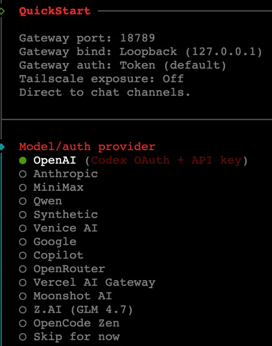Choose the Skip for now option

(23, 337)
